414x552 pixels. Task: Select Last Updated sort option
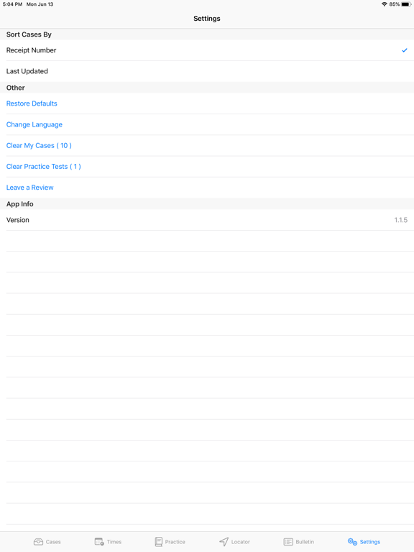coord(207,71)
